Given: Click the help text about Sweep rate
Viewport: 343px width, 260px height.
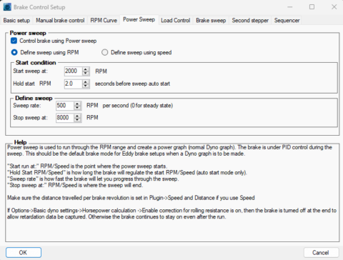Looking at the screenshot, I should (93, 179).
